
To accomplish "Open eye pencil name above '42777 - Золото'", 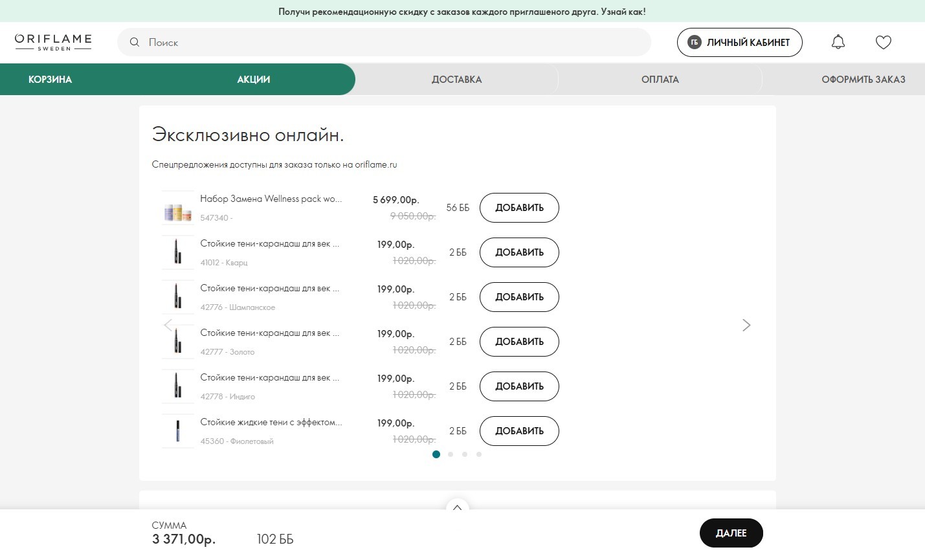I will click(x=270, y=333).
